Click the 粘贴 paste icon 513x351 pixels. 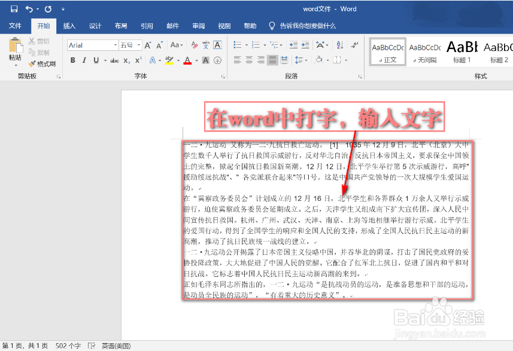point(16,45)
